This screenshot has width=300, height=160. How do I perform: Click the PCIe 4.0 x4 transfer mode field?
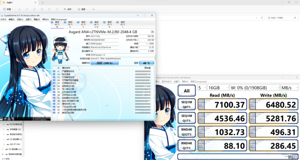coord(105,47)
